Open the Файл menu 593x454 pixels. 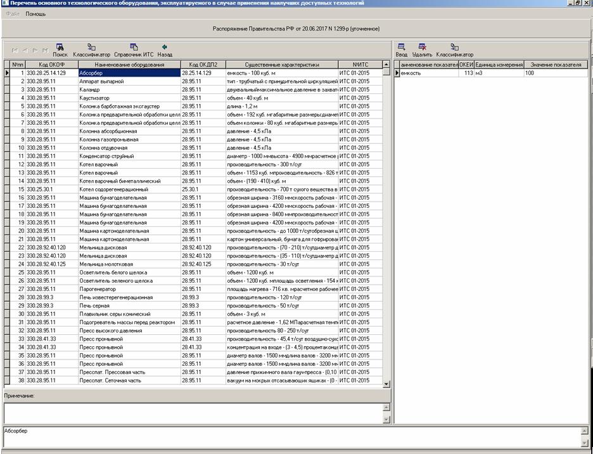[x=12, y=13]
